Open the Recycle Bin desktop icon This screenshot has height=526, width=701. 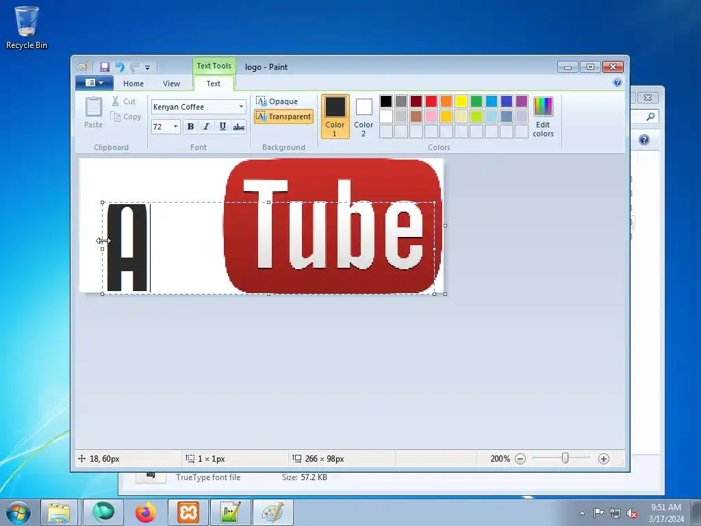(27, 27)
